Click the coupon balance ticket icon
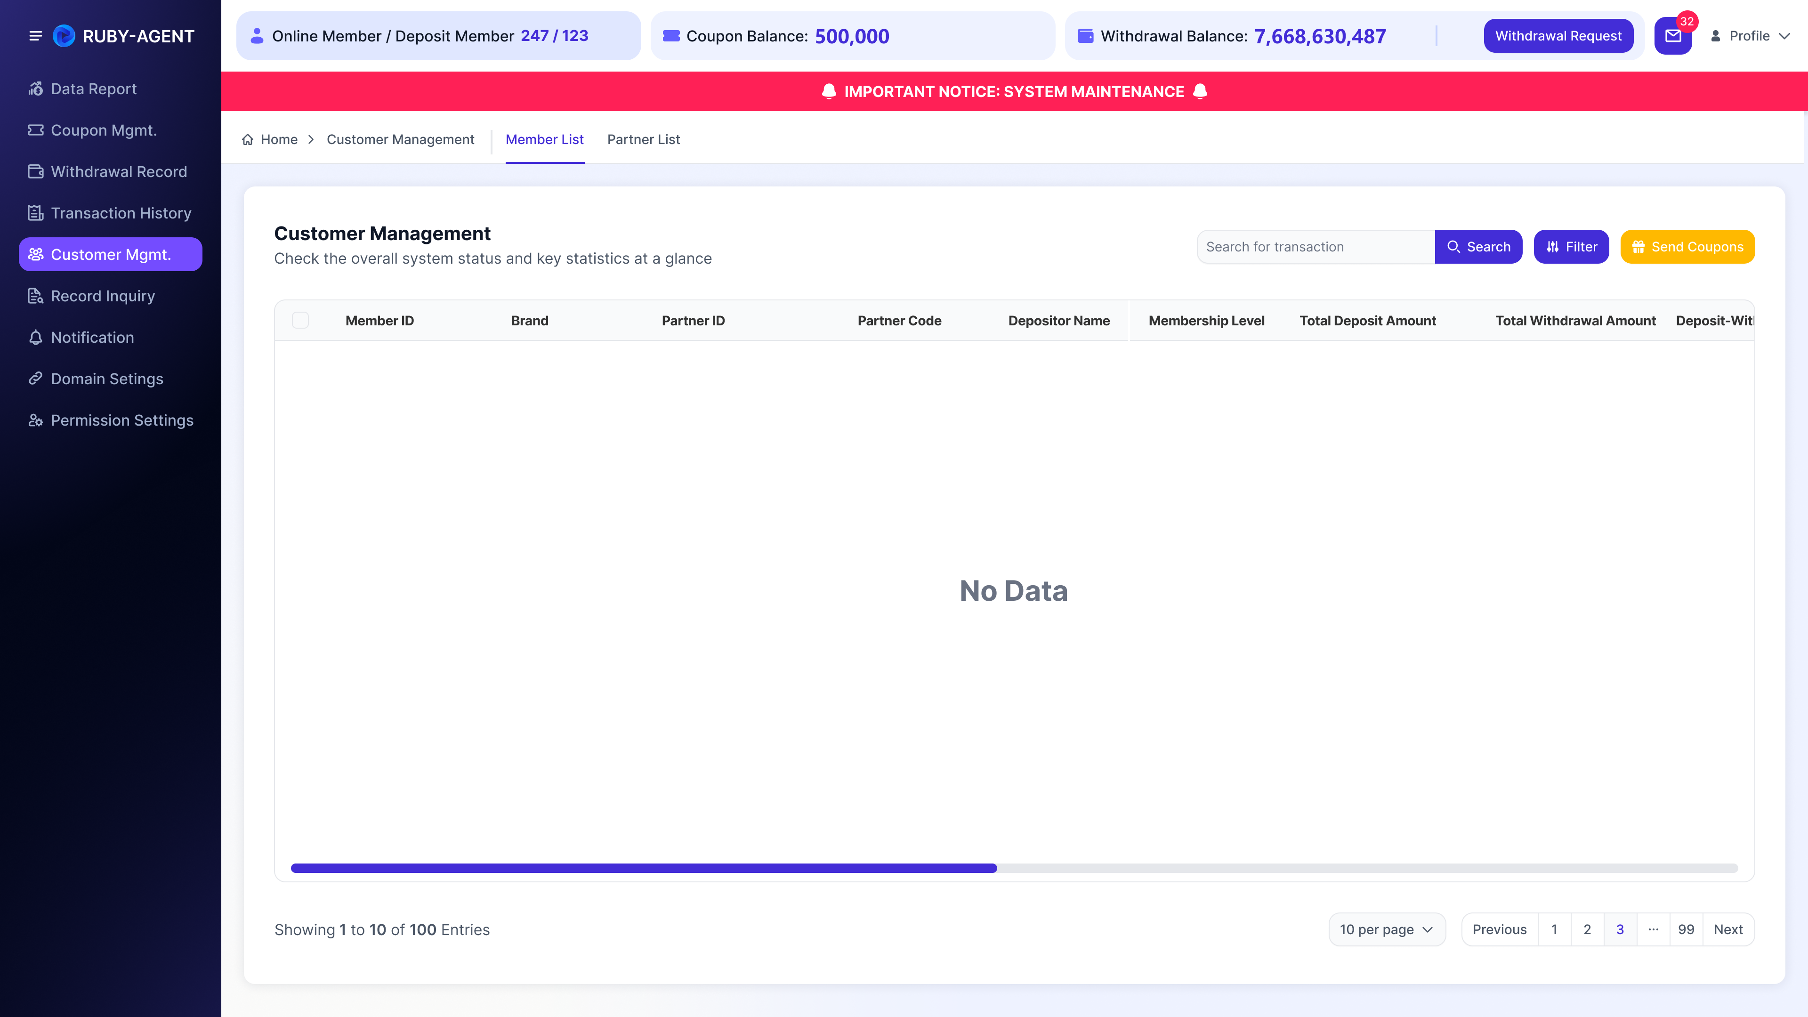The height and width of the screenshot is (1017, 1808). pos(671,36)
